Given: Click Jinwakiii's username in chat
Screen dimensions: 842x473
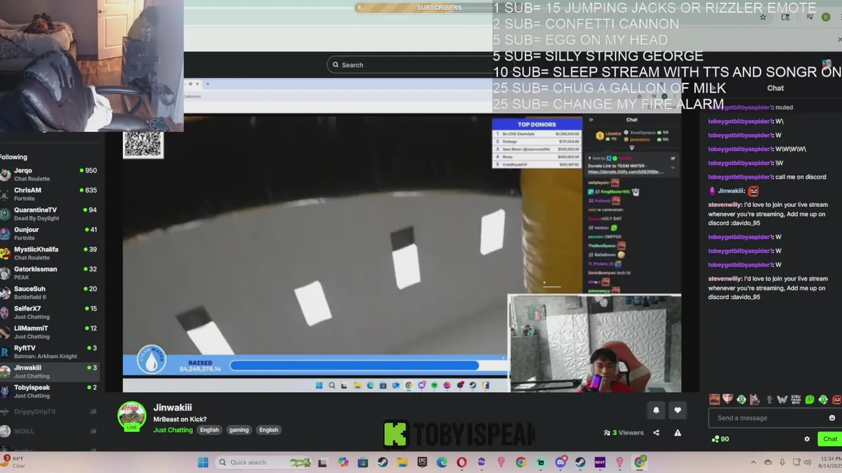Looking at the screenshot, I should (x=731, y=191).
